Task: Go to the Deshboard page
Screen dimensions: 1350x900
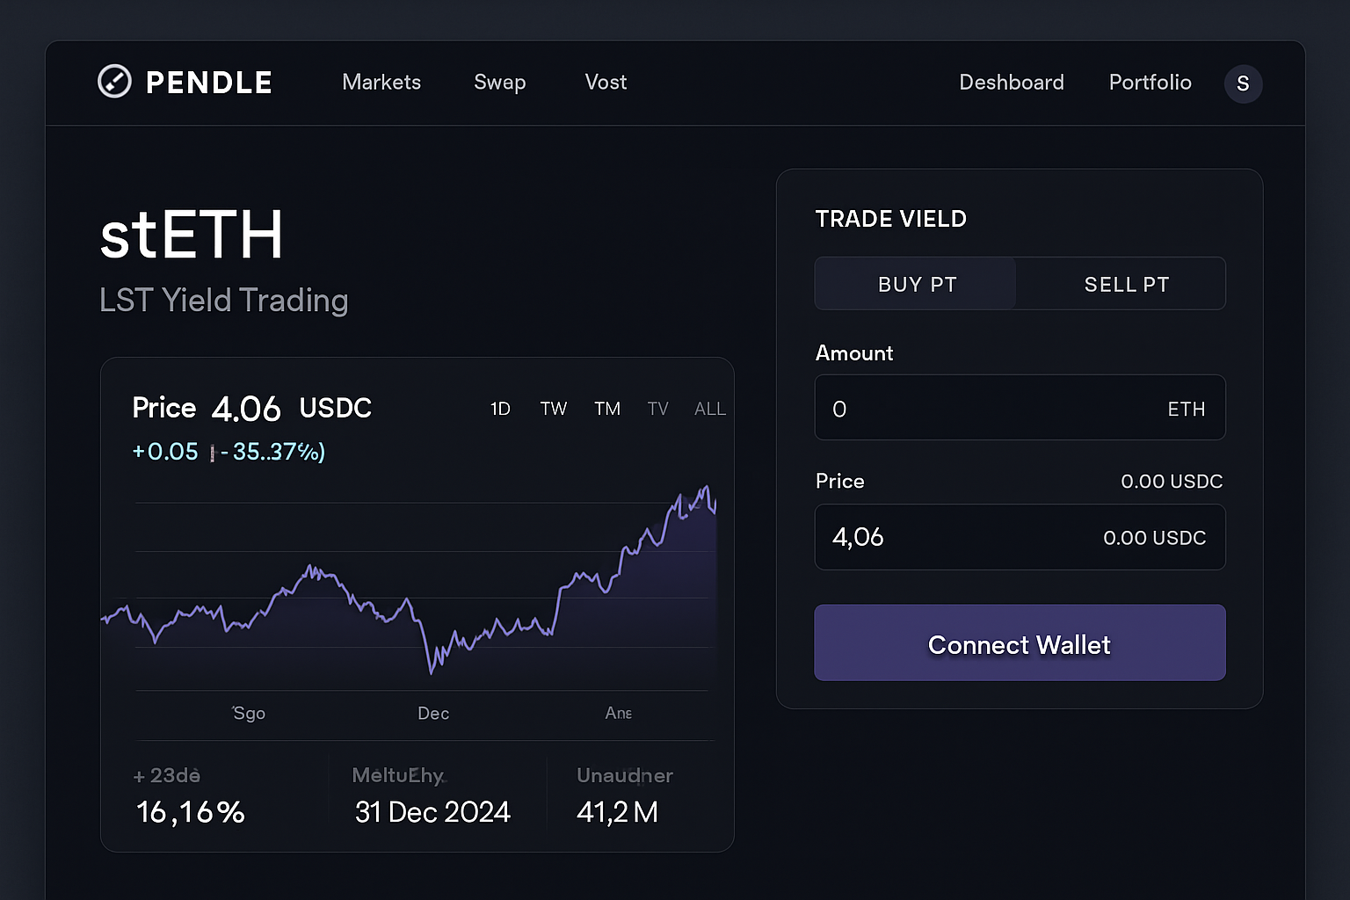Action: click(1011, 82)
